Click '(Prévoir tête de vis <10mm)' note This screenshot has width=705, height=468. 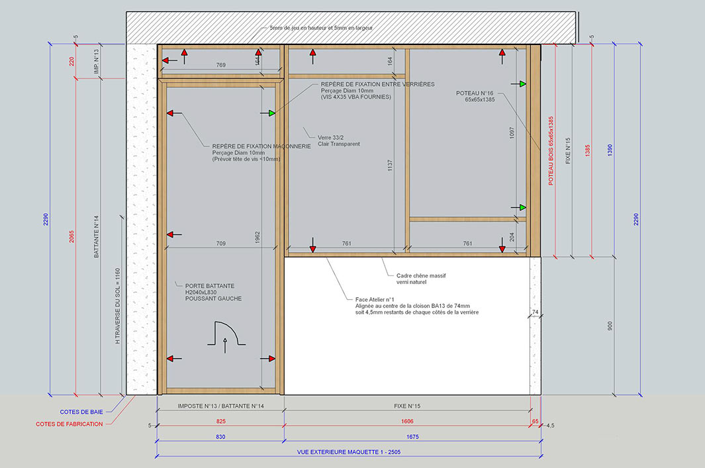tap(246, 159)
